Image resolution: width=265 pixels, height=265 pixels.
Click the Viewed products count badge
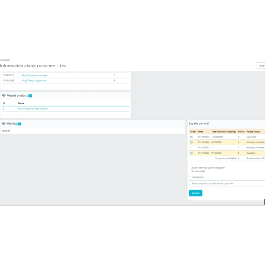(x=30, y=96)
